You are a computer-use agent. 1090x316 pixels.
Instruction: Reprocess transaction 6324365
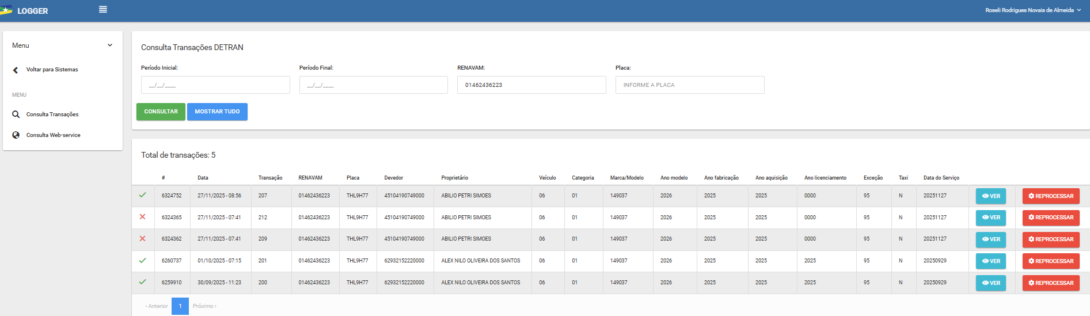click(1050, 218)
